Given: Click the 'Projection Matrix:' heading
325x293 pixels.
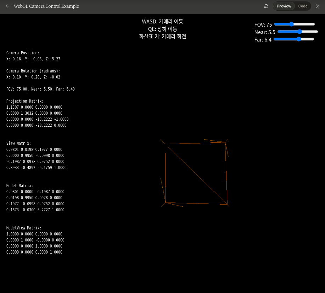Looking at the screenshot, I should 25,101.
